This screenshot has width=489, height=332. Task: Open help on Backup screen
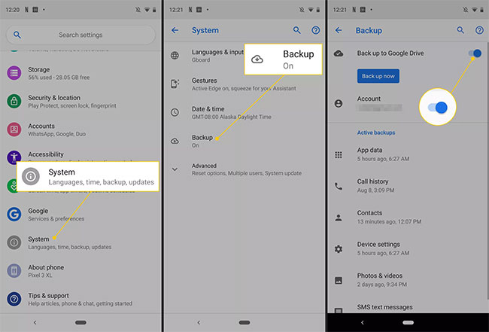pyautogui.click(x=479, y=30)
